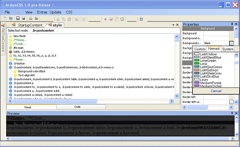Click the pencil Edit node icon
240x147 pixels.
click(116, 19)
